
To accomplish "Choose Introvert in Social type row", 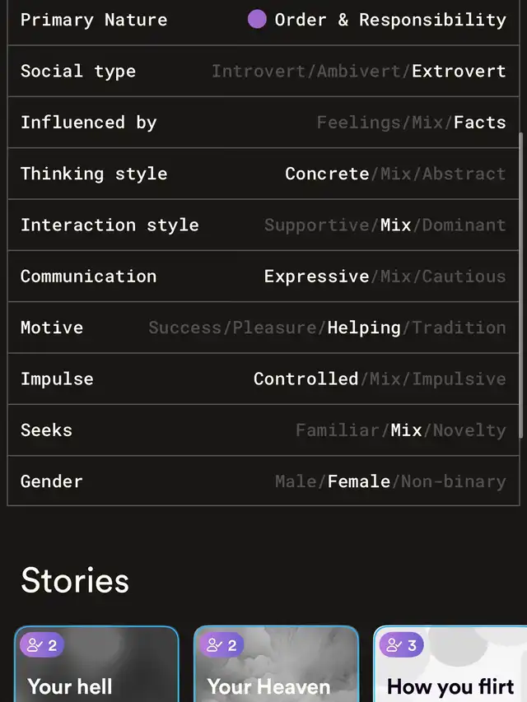I will [258, 71].
